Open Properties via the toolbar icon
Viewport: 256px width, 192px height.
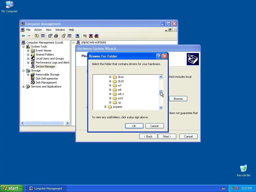click(x=50, y=36)
